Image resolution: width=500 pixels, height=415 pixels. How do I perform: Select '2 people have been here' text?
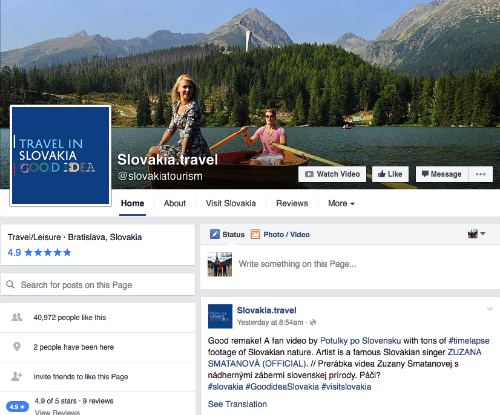tap(74, 347)
